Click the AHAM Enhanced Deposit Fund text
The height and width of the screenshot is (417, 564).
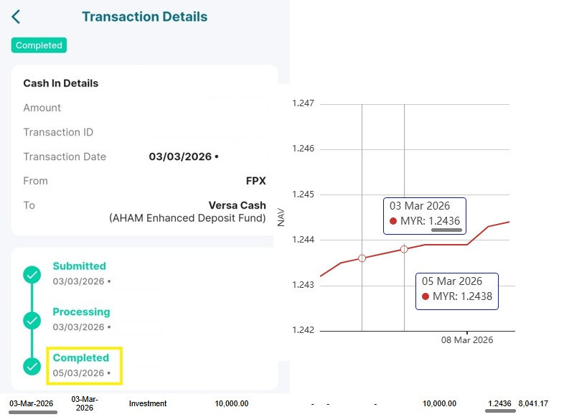[x=187, y=218]
